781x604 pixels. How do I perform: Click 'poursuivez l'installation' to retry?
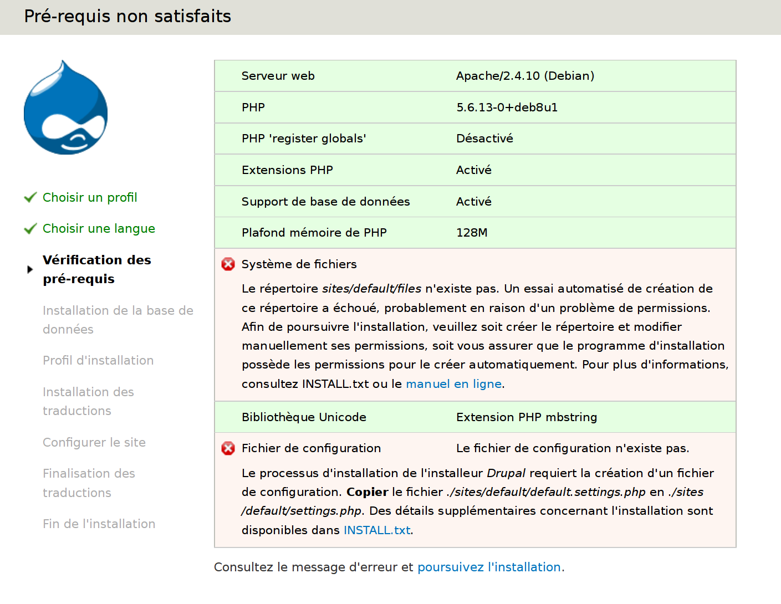point(489,567)
